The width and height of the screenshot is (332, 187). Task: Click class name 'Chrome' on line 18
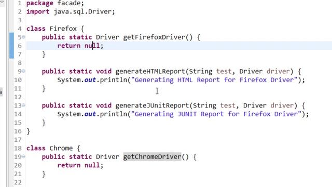click(61, 148)
